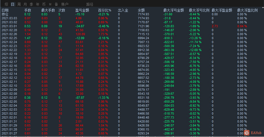Open the 周 weekly tab
264x137 pixels.
pyautogui.click(x=19, y=4)
